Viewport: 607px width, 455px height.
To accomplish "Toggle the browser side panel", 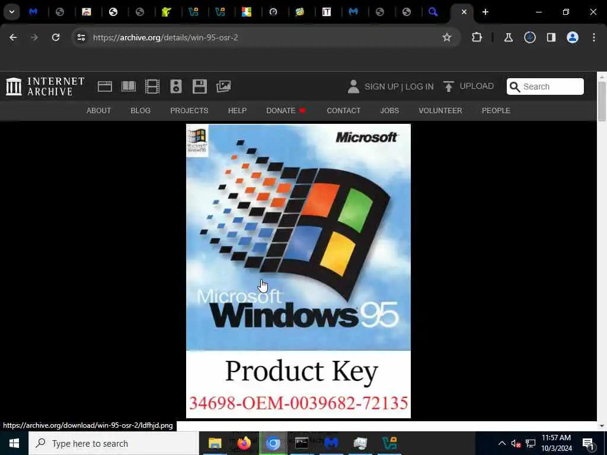I will (x=551, y=37).
